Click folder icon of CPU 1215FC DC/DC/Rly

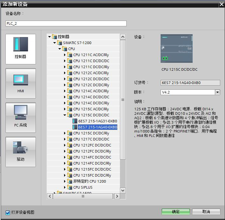tap(70, 175)
